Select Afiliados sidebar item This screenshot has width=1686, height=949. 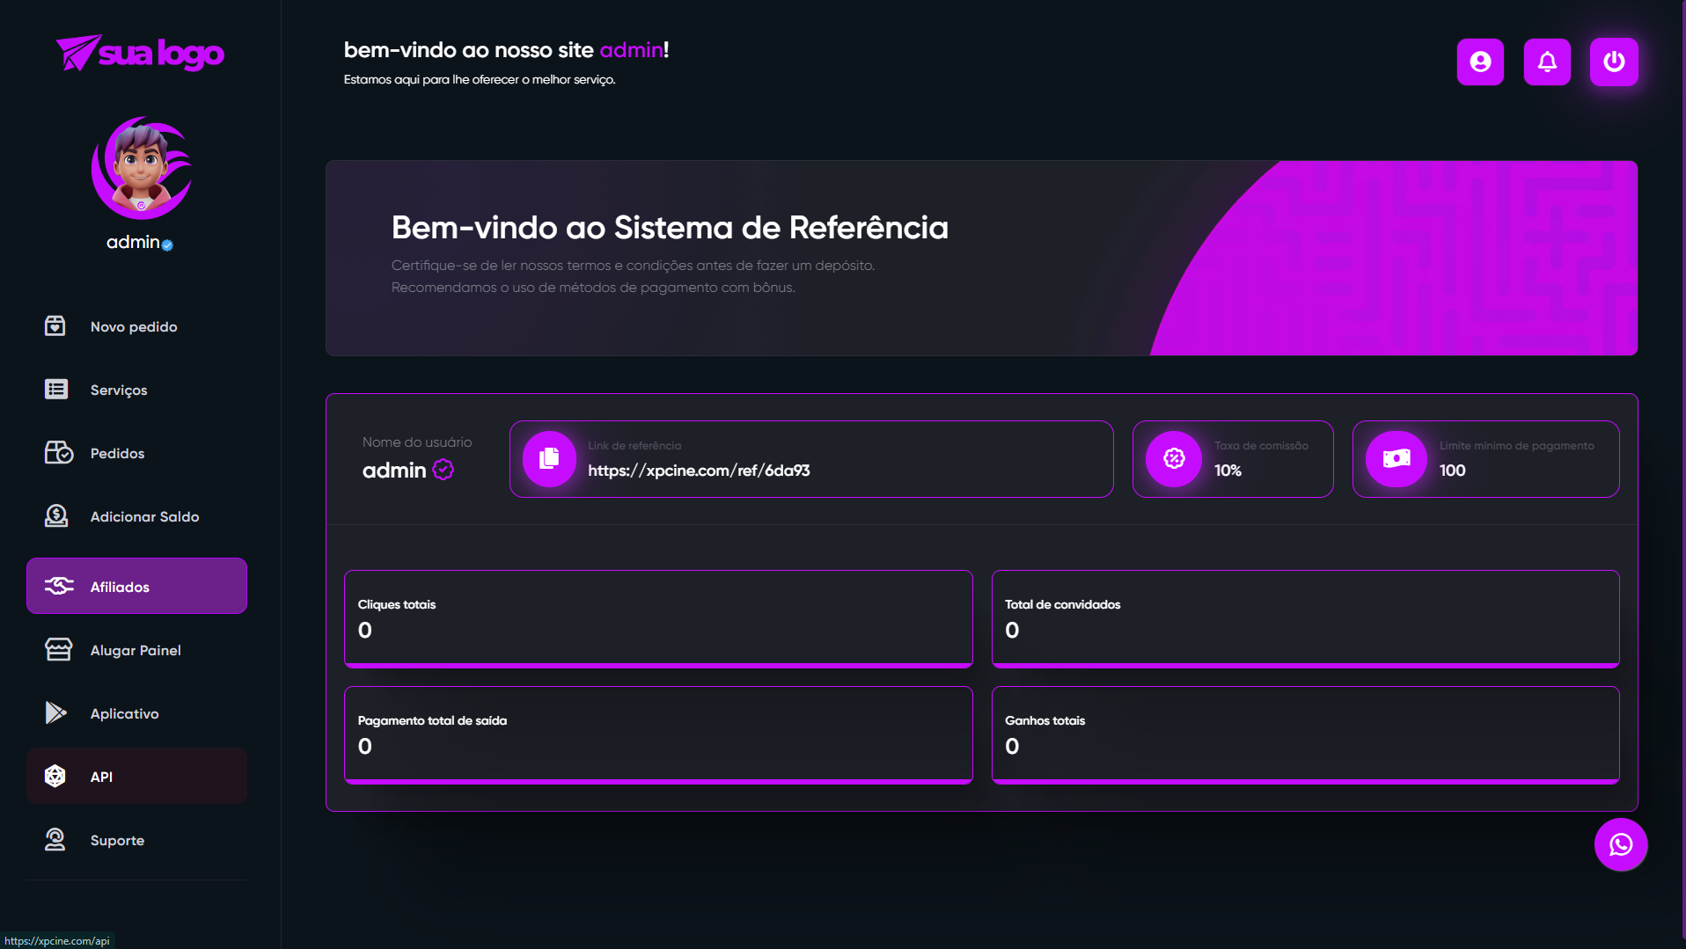136,586
